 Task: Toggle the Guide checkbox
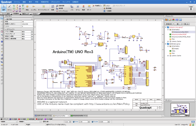[x=93, y=122]
